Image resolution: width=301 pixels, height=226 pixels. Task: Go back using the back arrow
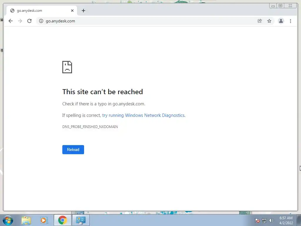tap(11, 21)
